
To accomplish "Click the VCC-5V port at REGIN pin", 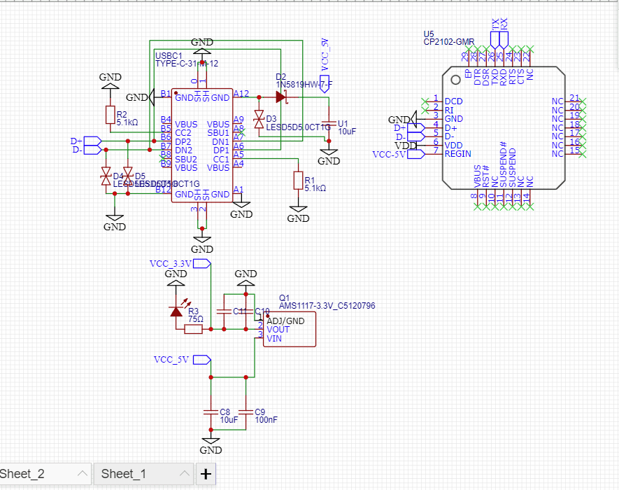I will [414, 154].
